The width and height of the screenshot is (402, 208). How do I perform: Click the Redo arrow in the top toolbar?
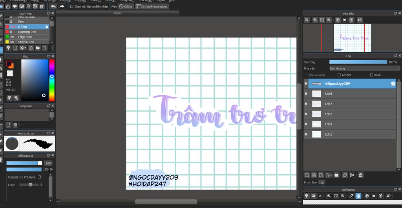(62, 6)
